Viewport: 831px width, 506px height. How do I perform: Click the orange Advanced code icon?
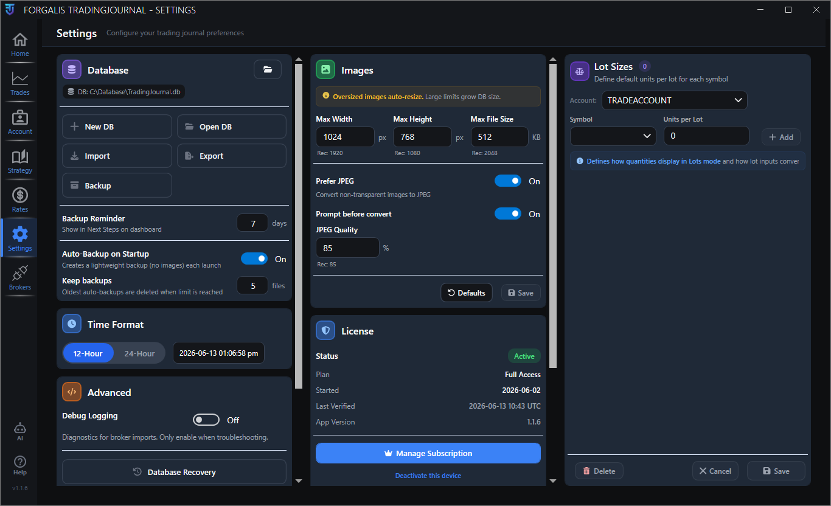72,392
